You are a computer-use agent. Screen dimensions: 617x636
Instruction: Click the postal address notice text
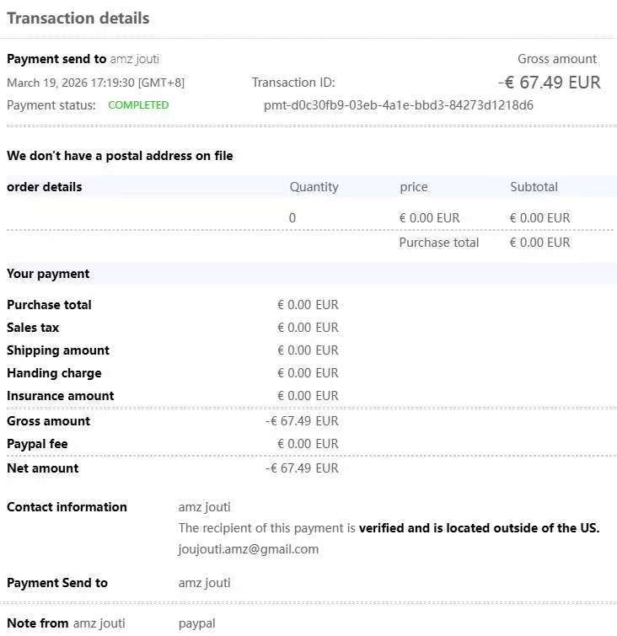point(120,156)
